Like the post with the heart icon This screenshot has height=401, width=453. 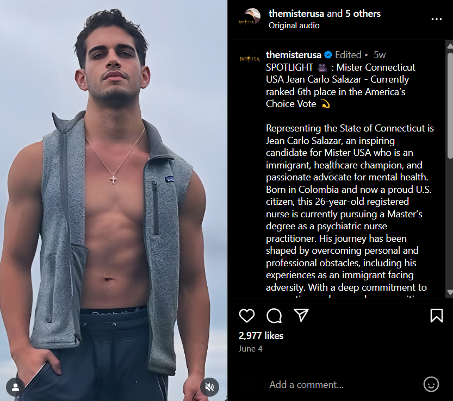[x=247, y=315]
